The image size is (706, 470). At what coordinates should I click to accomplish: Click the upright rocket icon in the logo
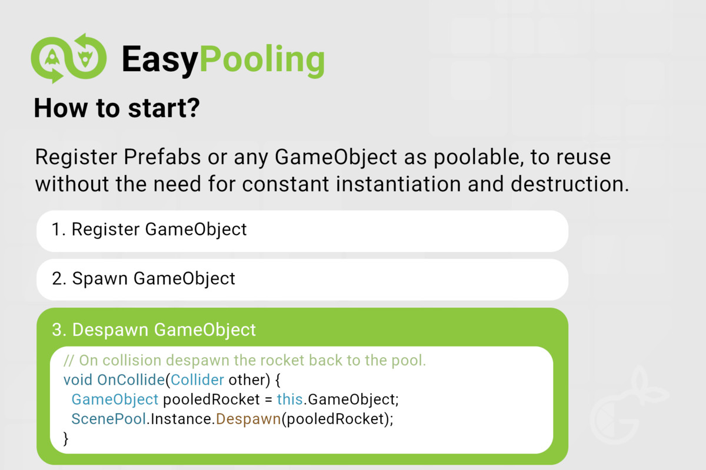tap(52, 58)
